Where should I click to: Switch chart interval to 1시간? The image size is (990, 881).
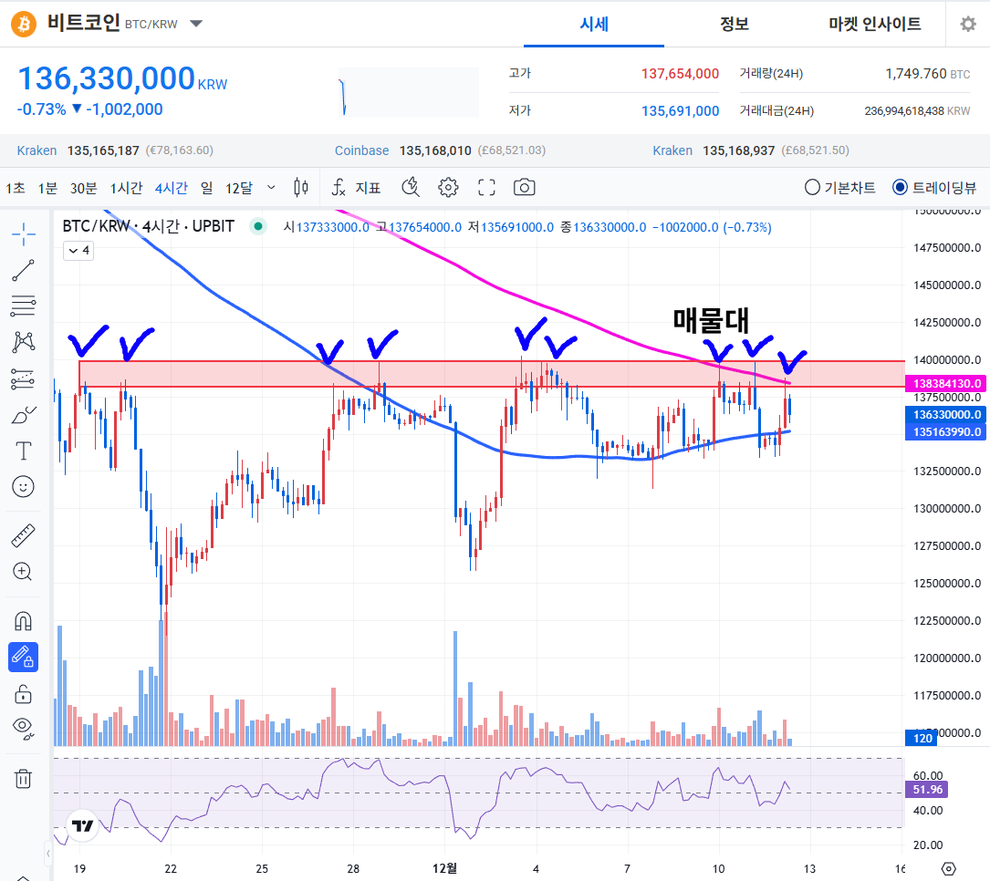point(126,188)
